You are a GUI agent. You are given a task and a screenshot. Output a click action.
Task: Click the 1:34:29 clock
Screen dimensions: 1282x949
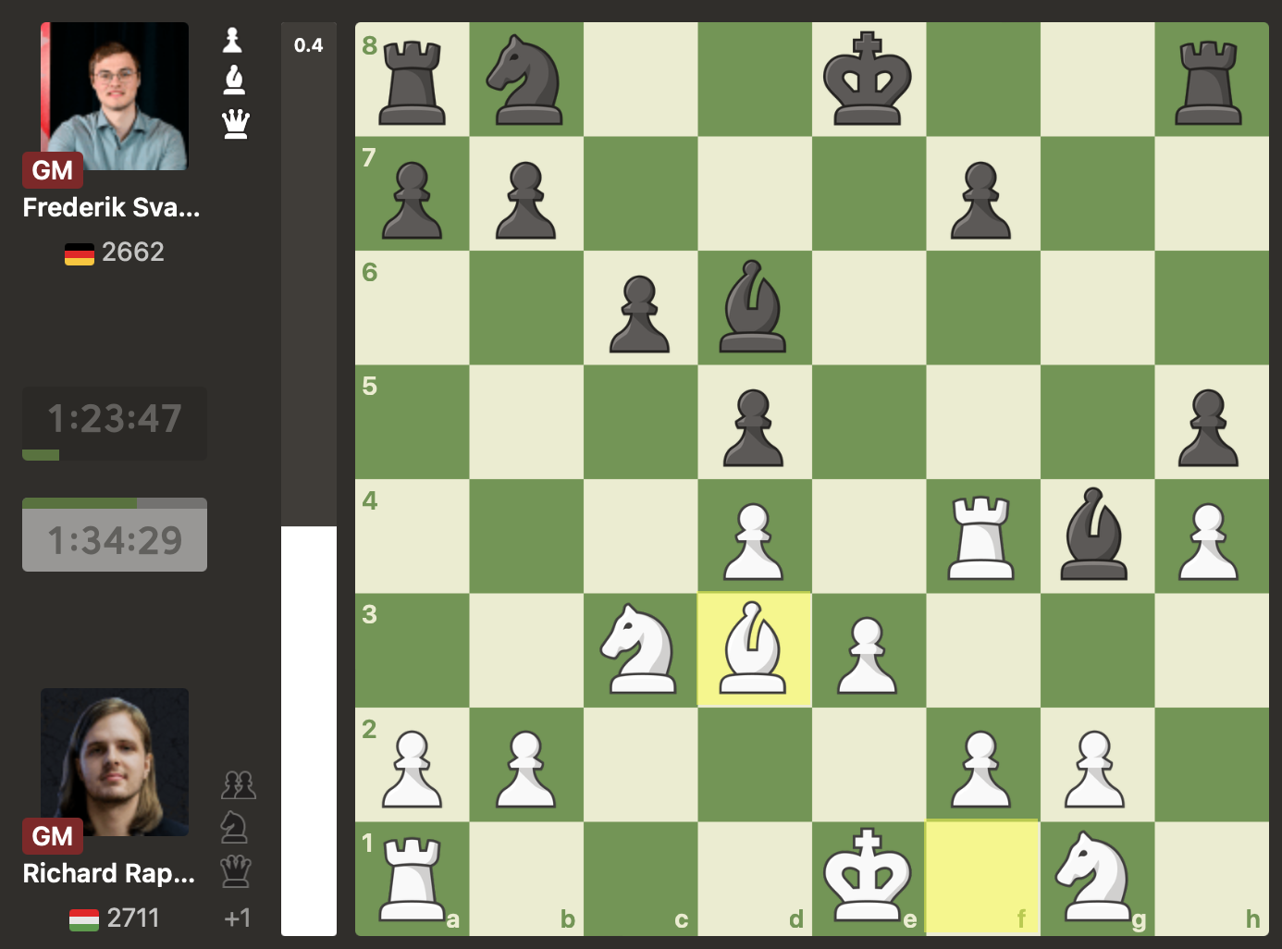click(x=115, y=535)
